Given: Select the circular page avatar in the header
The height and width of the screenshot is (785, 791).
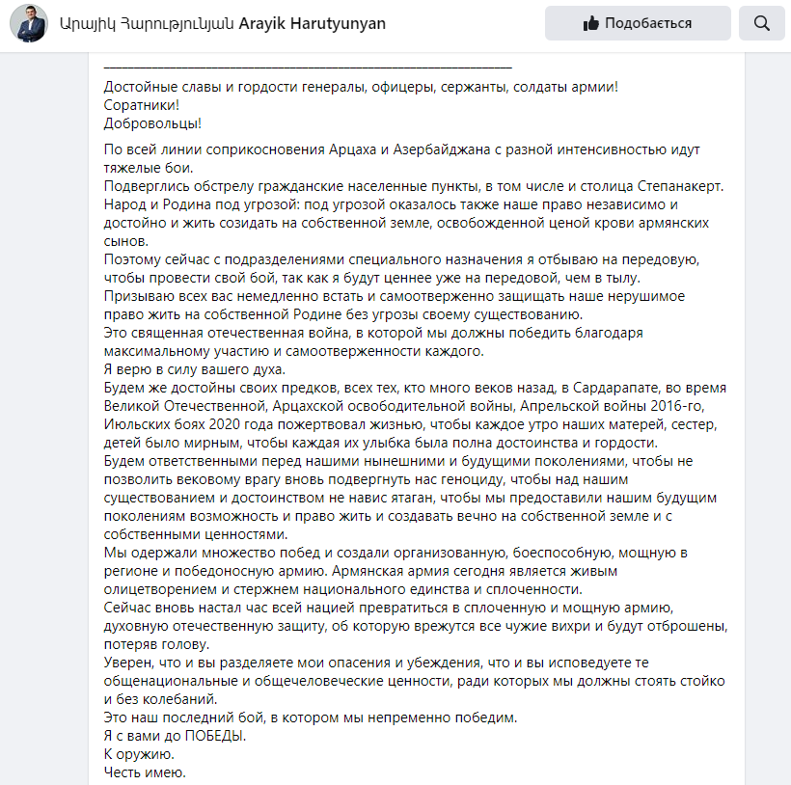Looking at the screenshot, I should tap(26, 23).
